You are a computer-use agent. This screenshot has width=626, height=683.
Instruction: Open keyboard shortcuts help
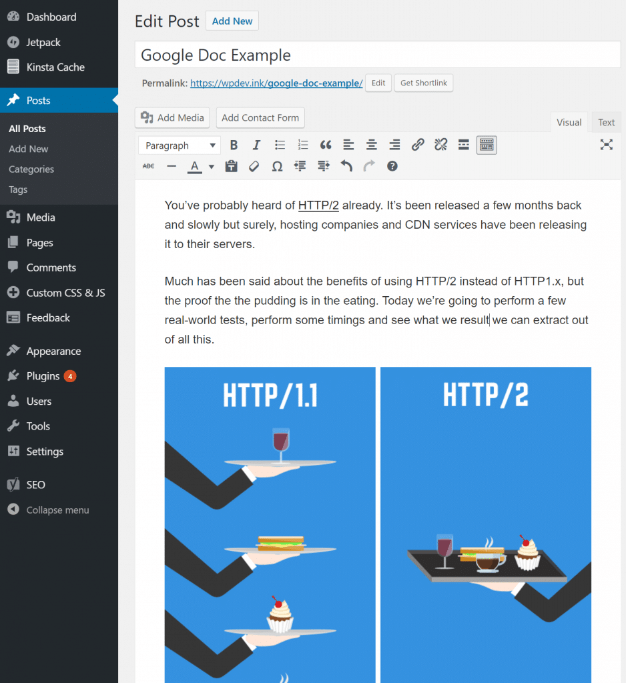[x=392, y=166]
